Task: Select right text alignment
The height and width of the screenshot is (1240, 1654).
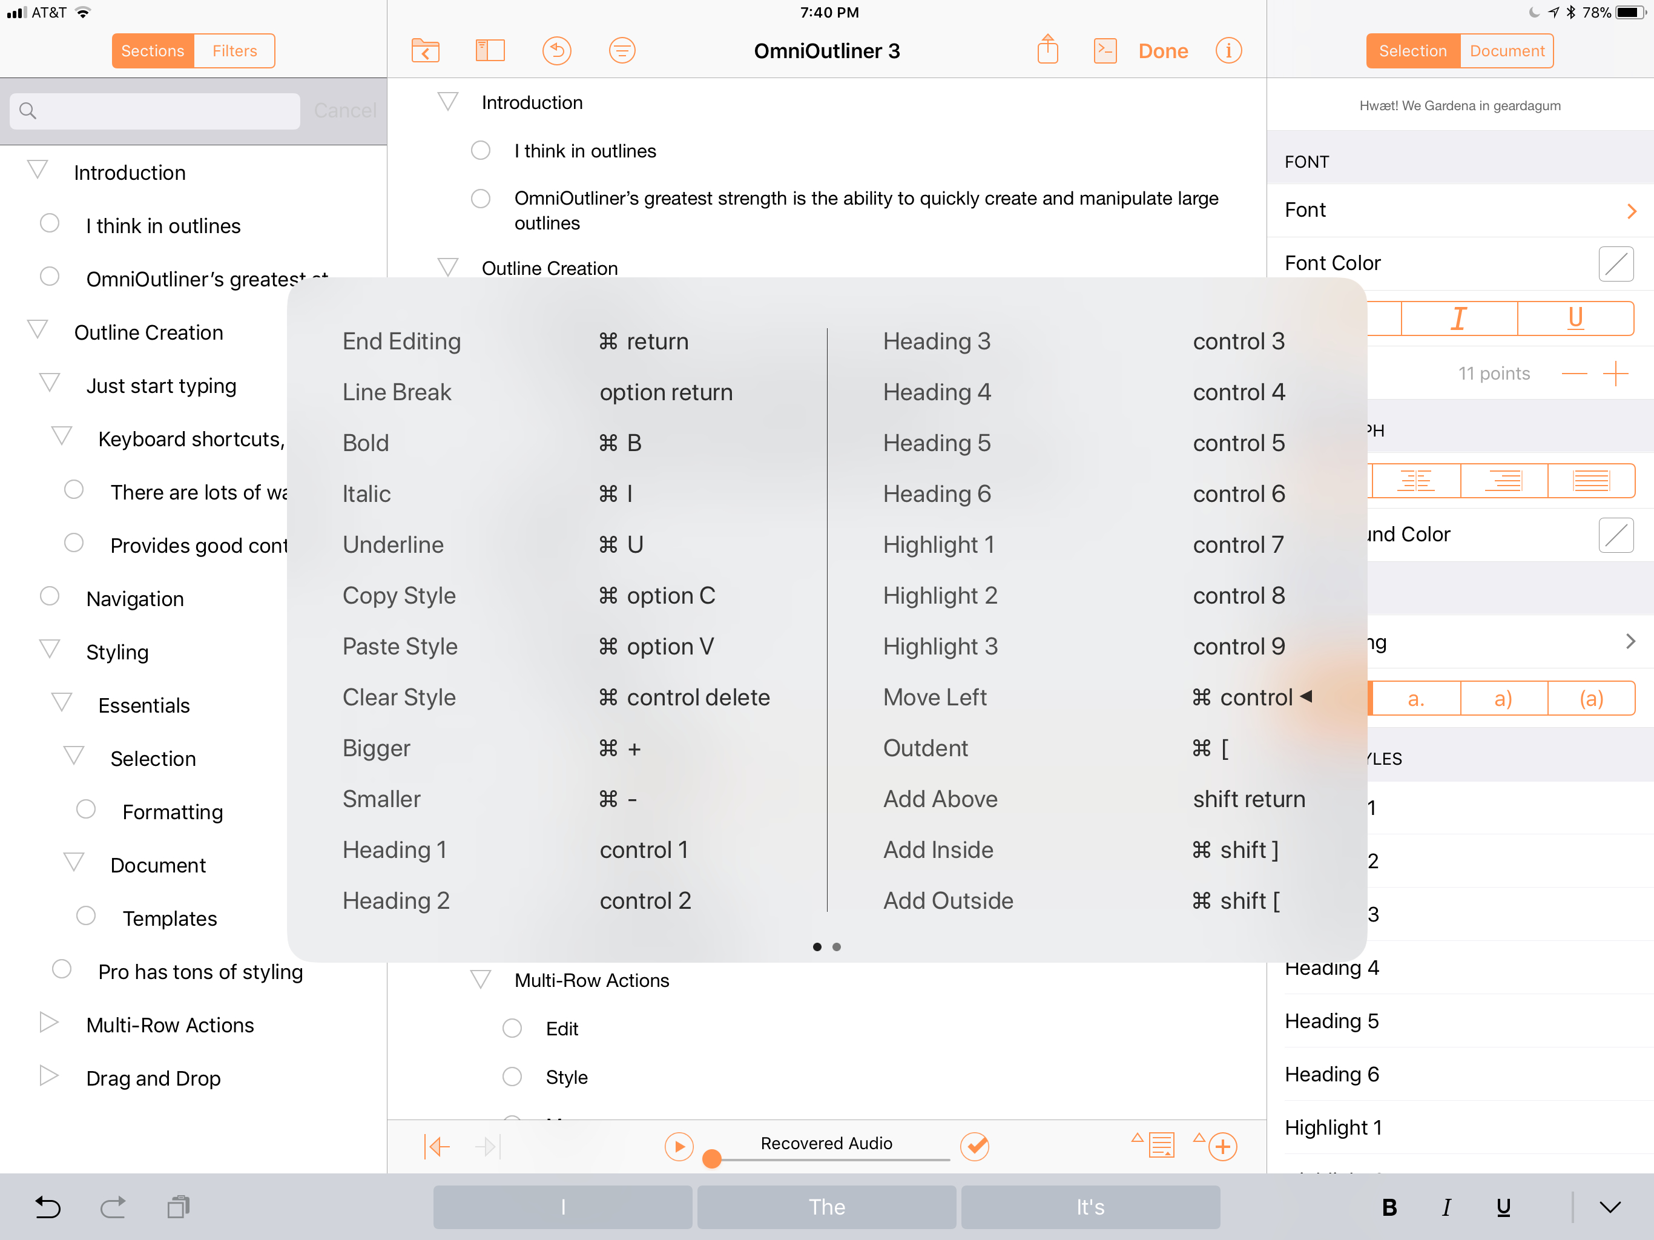Action: click(1504, 480)
